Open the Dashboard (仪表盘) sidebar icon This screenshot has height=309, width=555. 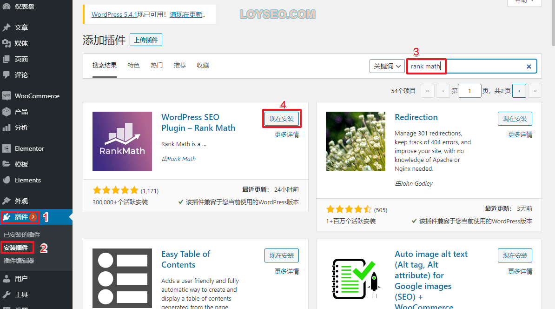tap(7, 7)
